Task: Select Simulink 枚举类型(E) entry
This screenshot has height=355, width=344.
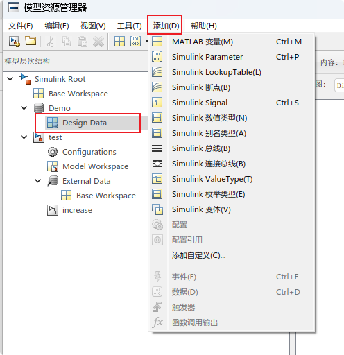Action: coord(231,194)
